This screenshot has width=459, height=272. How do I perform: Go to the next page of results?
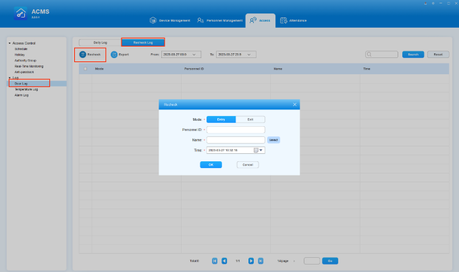point(250,261)
